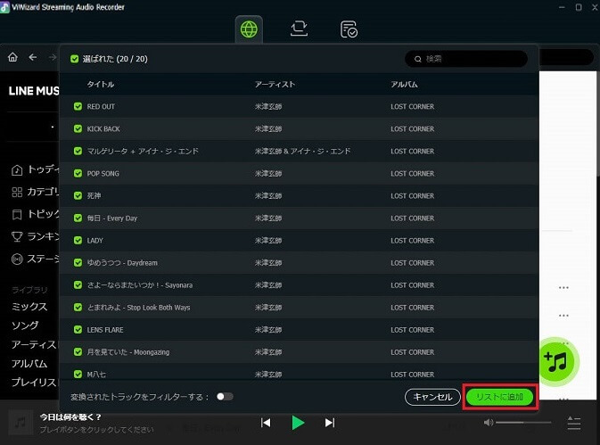Go to home page icon
The height and width of the screenshot is (445, 600).
point(12,57)
